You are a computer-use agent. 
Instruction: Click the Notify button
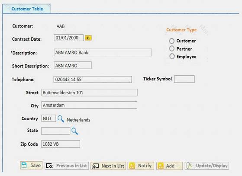click(141, 166)
